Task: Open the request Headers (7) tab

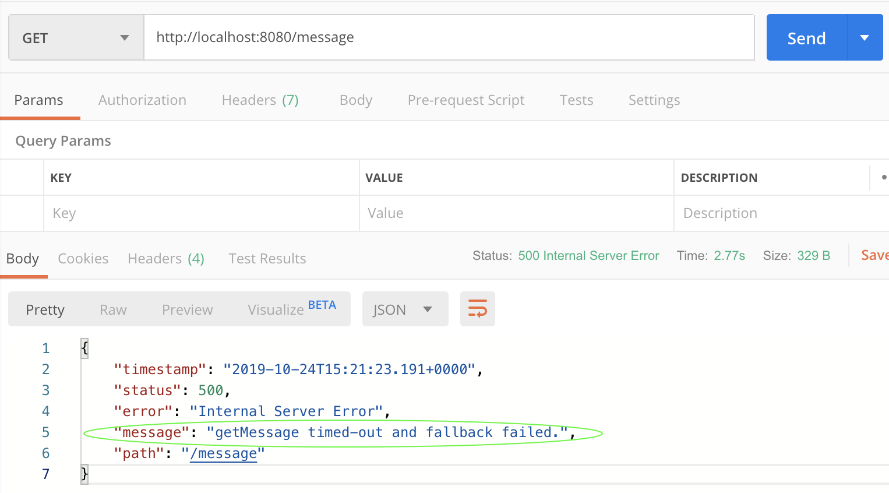Action: (x=260, y=100)
